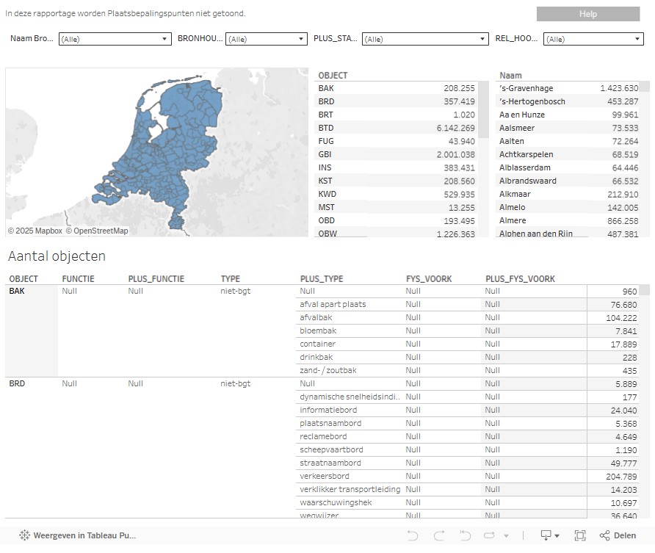655x553 pixels.
Task: Click the redo arrow in bottom toolbar
Action: (x=439, y=535)
